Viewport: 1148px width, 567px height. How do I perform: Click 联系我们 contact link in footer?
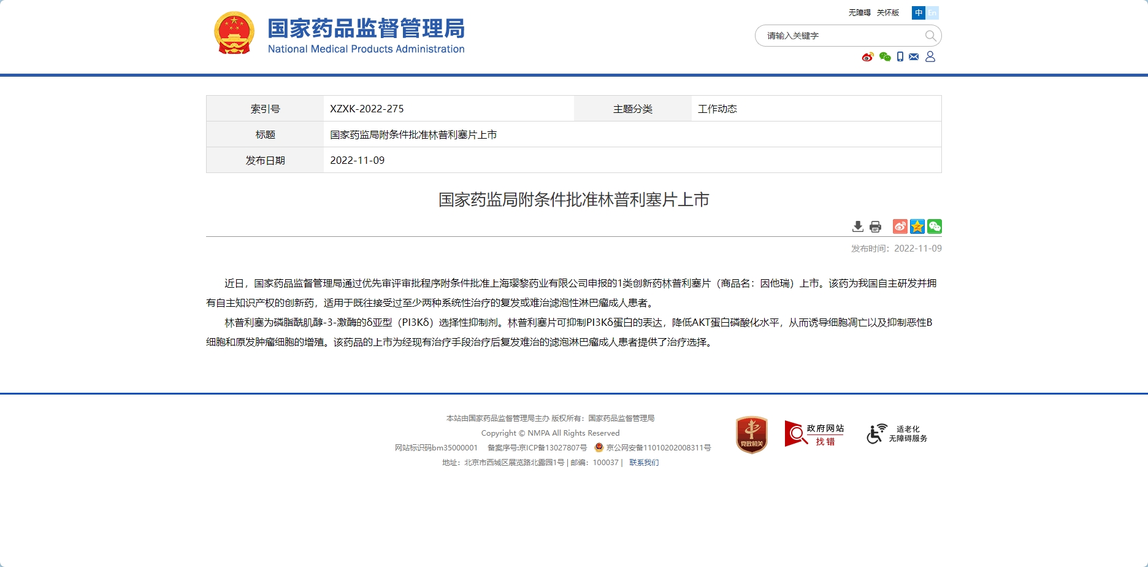[x=644, y=463]
